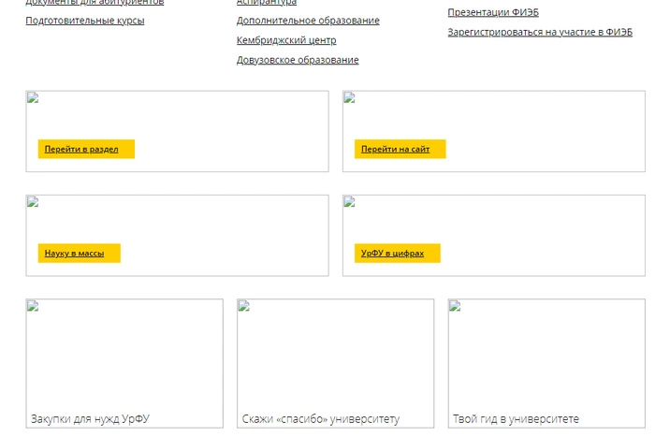The height and width of the screenshot is (437, 655).
Task: Open the УрФУ в цифрах button
Action: tap(392, 254)
